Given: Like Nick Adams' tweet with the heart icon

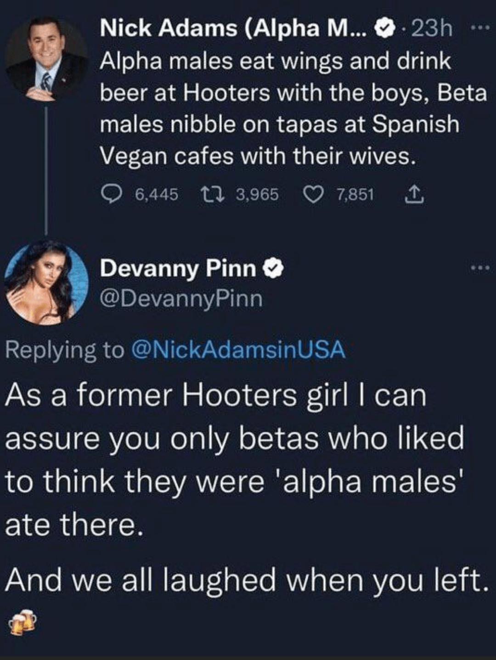Looking at the screenshot, I should [313, 195].
